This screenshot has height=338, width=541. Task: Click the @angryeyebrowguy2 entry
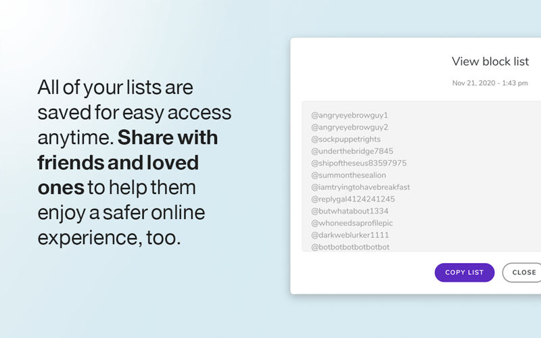tap(350, 127)
